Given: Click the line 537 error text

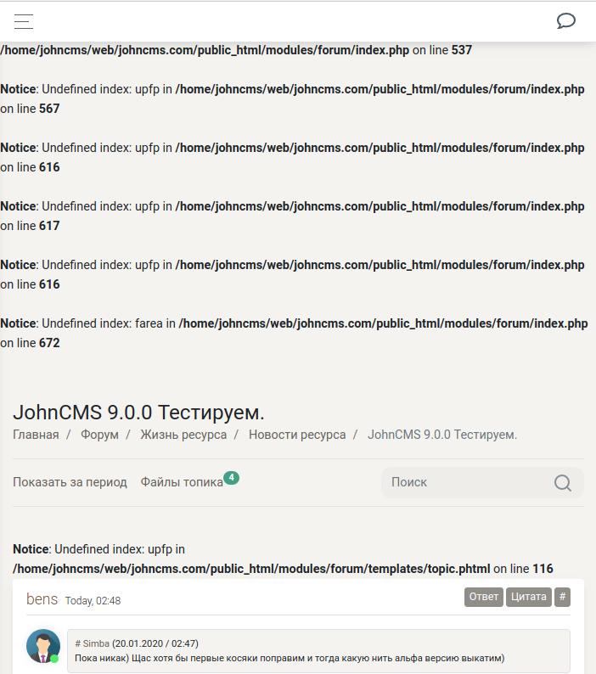Looking at the screenshot, I should pyautogui.click(x=236, y=50).
